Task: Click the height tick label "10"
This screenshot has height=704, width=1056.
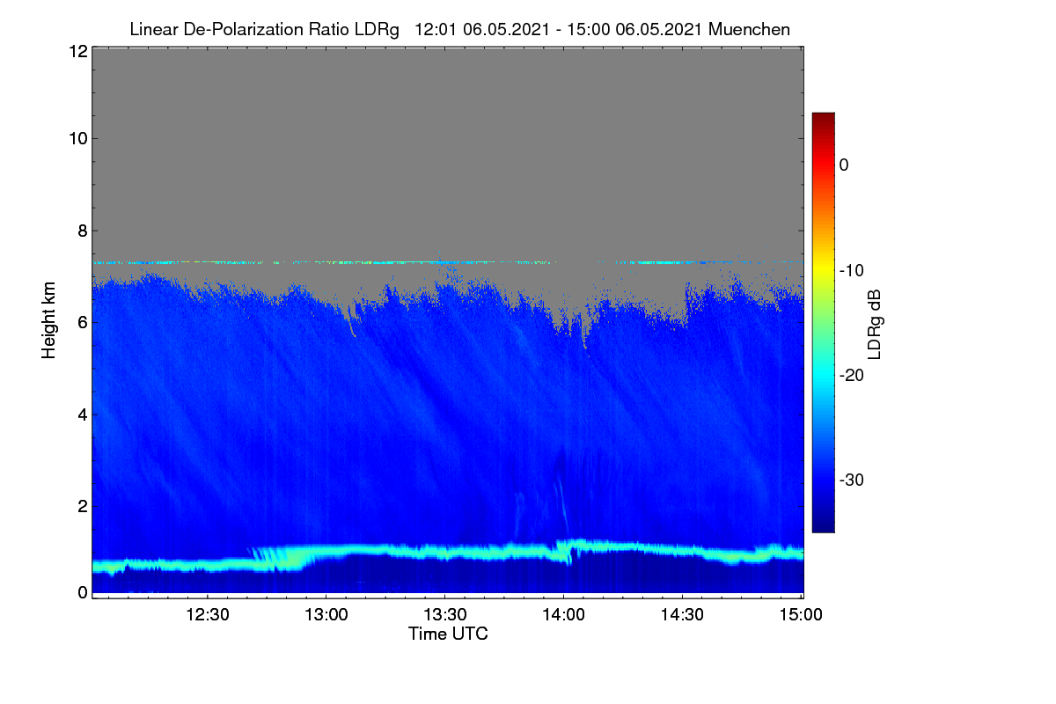Action: [x=77, y=138]
